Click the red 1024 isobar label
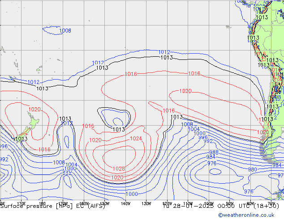This screenshot has width=284, height=219. click(136, 139)
